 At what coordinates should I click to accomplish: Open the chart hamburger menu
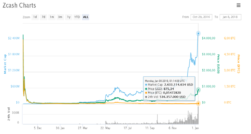click(239, 5)
